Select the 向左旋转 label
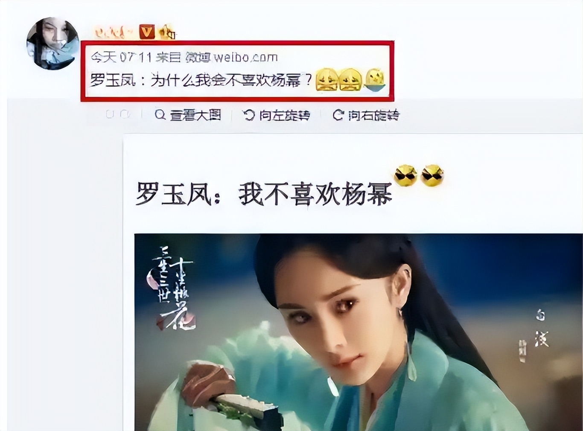583x431 pixels. 285,115
